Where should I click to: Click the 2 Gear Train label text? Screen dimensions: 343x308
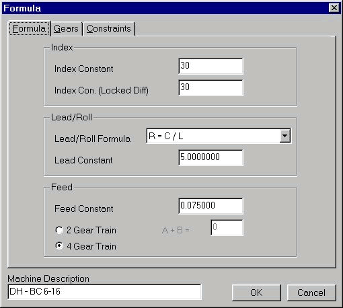pyautogui.click(x=91, y=230)
